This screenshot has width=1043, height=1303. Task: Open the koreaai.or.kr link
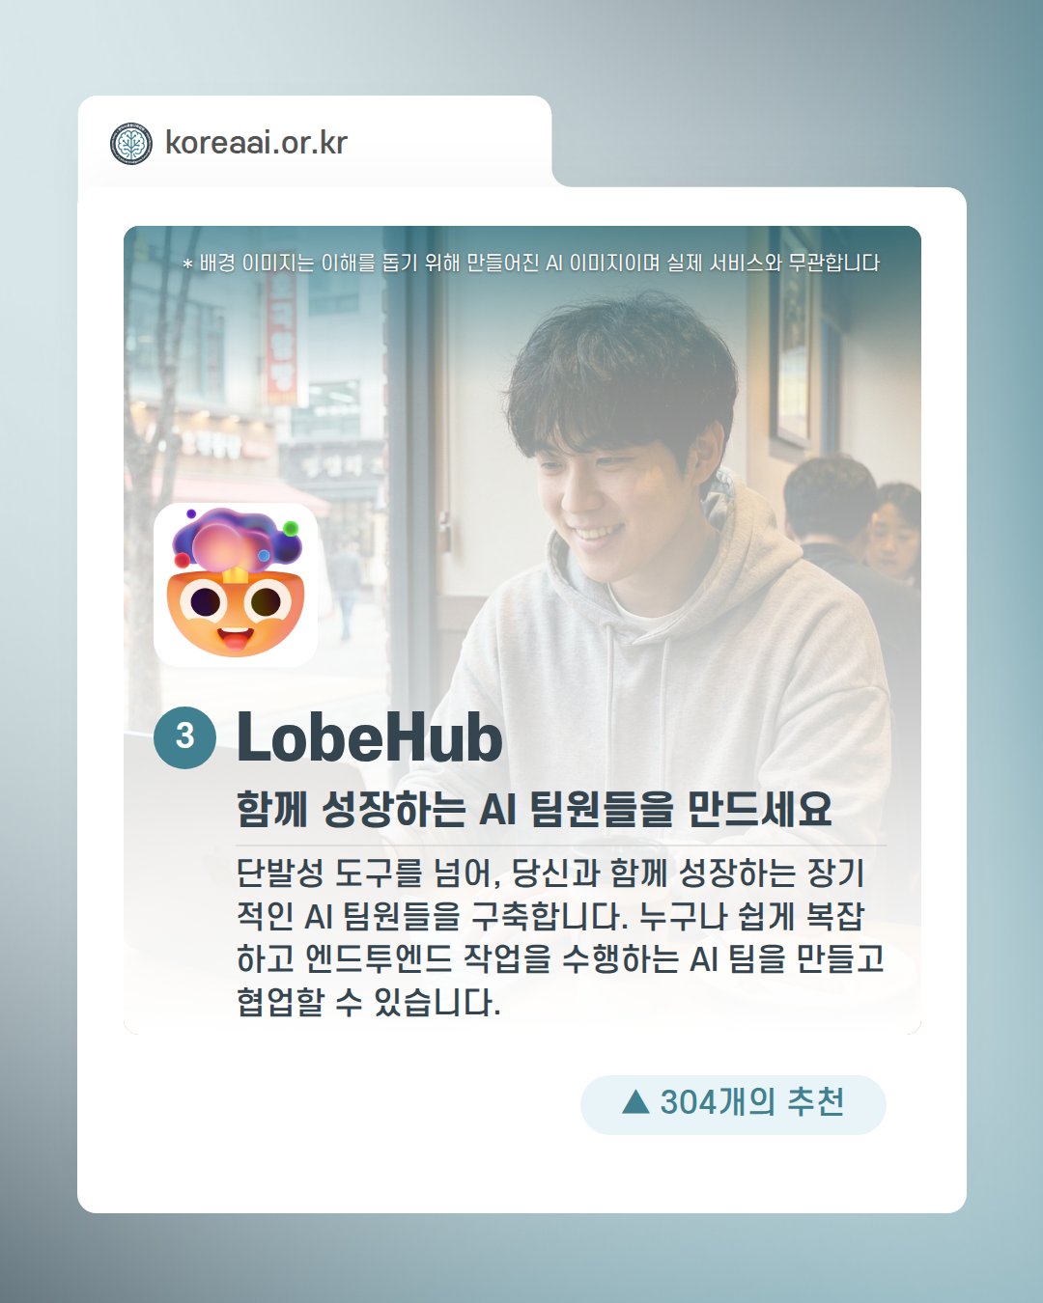256,143
